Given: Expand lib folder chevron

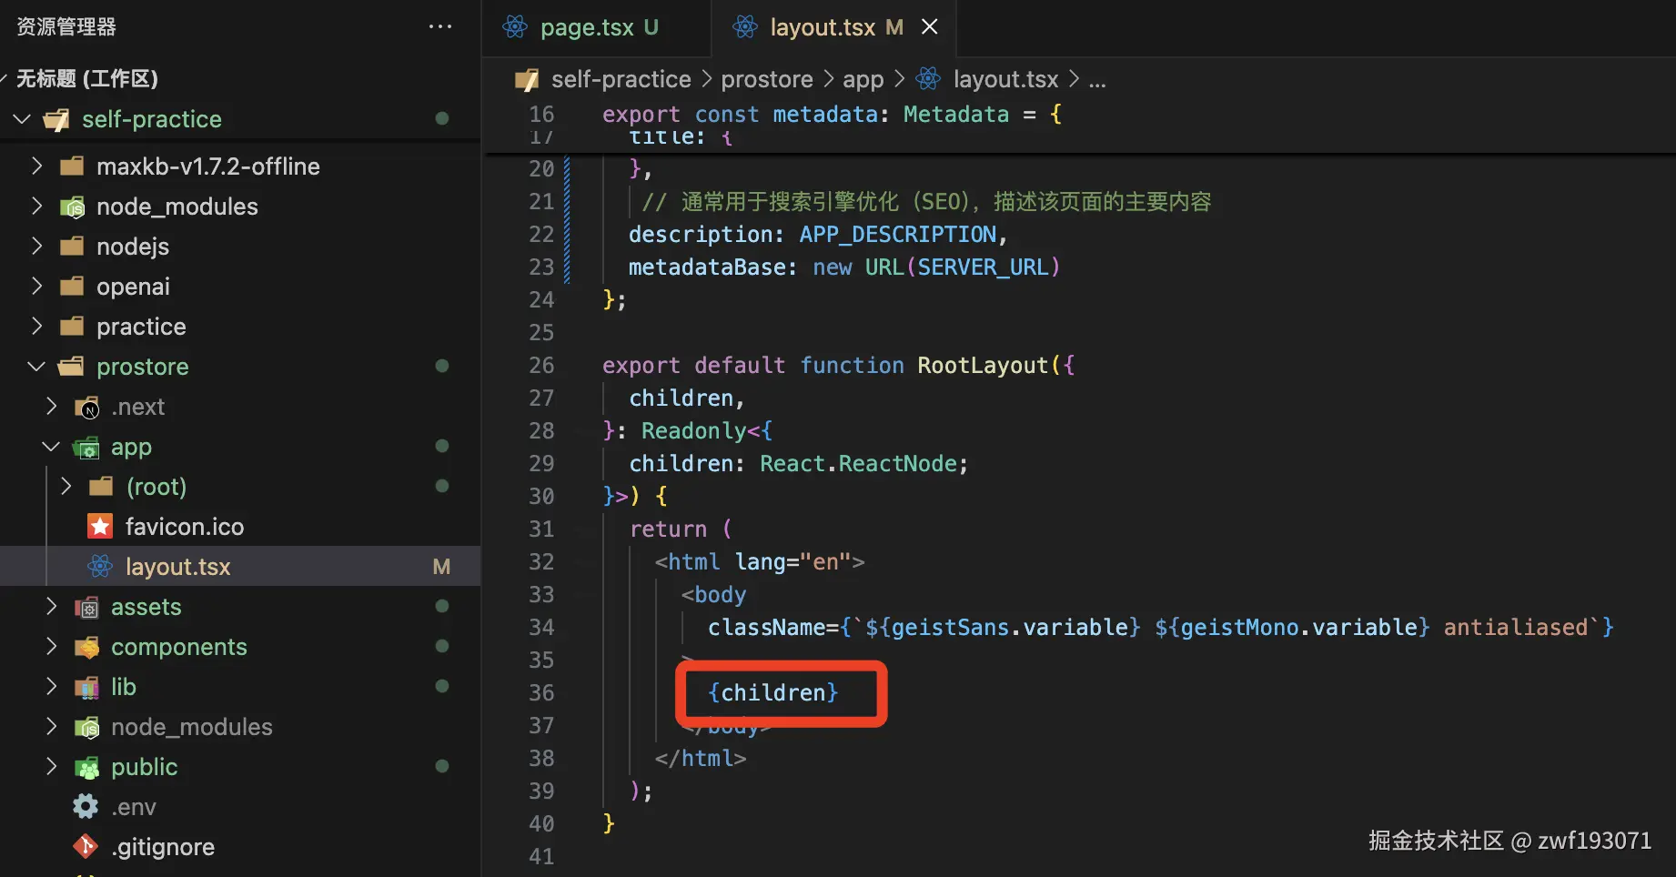Looking at the screenshot, I should click(52, 687).
